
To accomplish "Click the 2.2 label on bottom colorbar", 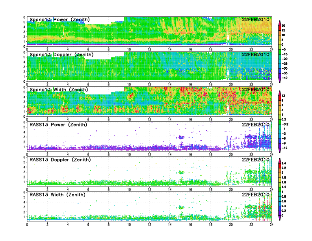I will pos(284,168).
